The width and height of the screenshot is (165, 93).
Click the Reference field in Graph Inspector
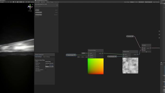tap(49, 63)
